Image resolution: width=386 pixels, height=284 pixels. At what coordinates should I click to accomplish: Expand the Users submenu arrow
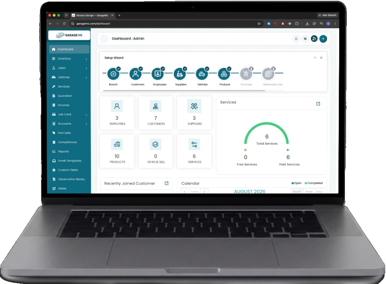click(86, 68)
